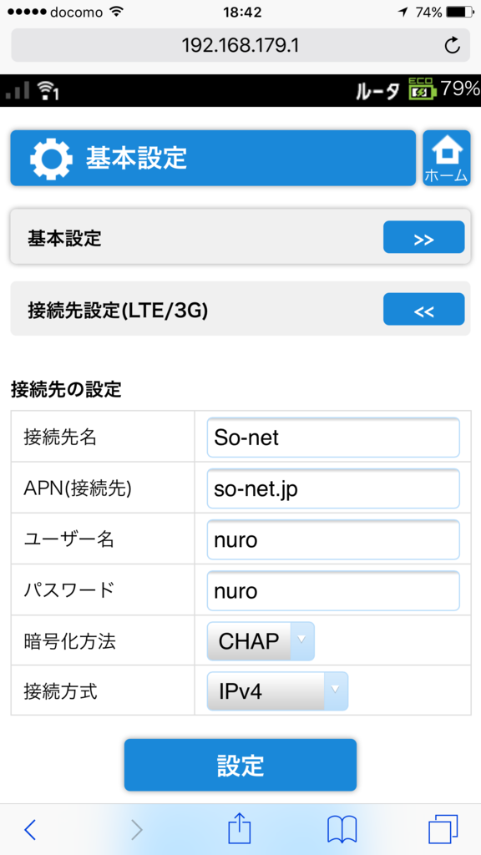This screenshot has height=855, width=481.
Task: Select the ユーザー名 field containing nuro
Action: click(x=333, y=539)
